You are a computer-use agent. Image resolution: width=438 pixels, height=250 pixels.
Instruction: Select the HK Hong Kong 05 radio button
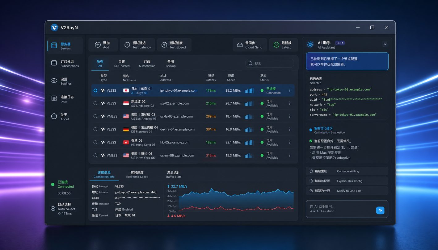pyautogui.click(x=95, y=142)
